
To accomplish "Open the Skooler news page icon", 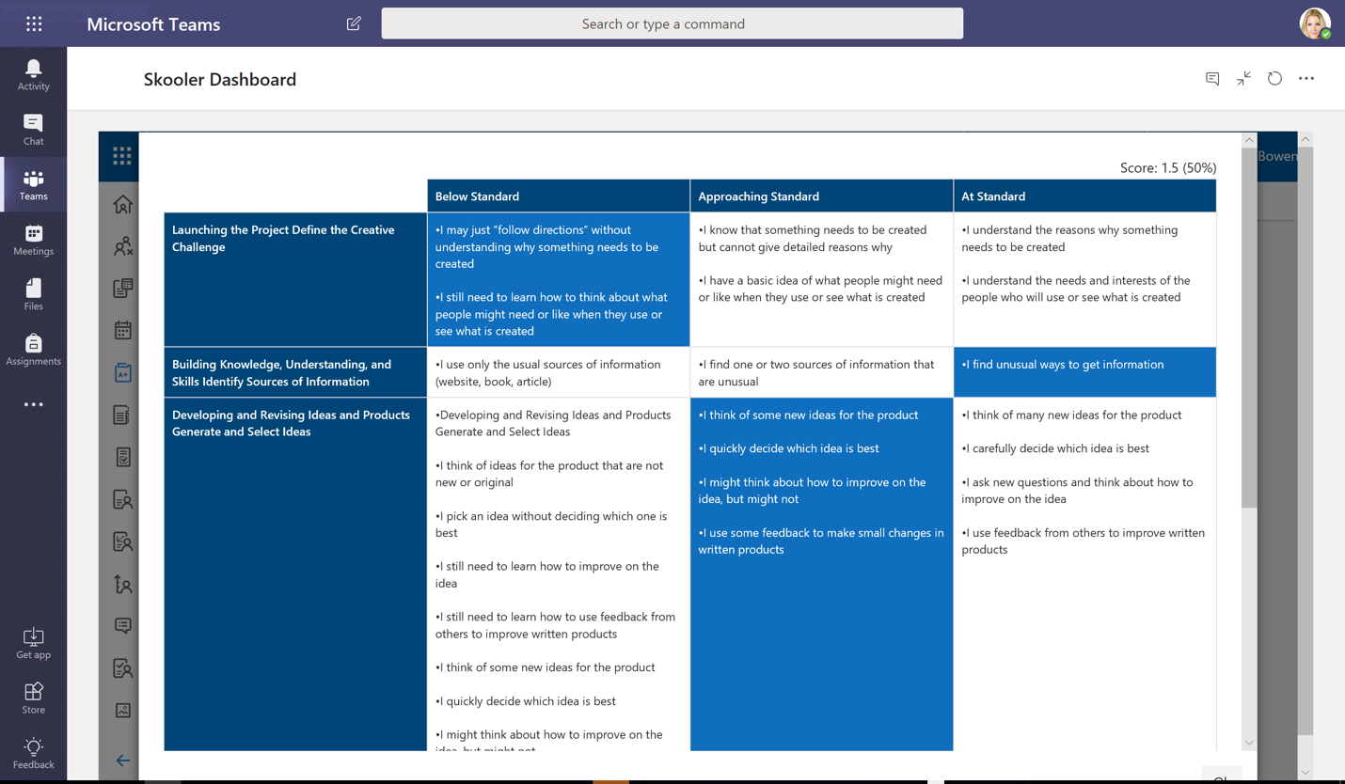I will tap(123, 288).
